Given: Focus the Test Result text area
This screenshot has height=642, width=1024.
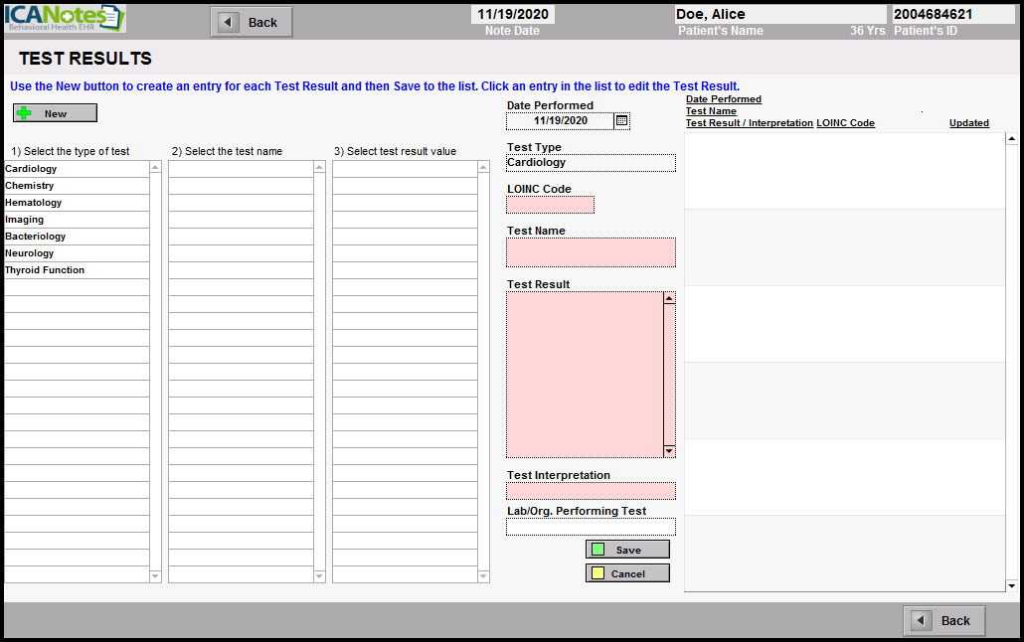Looking at the screenshot, I should (x=585, y=374).
